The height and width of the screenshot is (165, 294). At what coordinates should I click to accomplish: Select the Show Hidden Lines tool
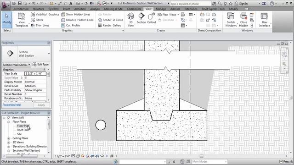tap(76, 14)
